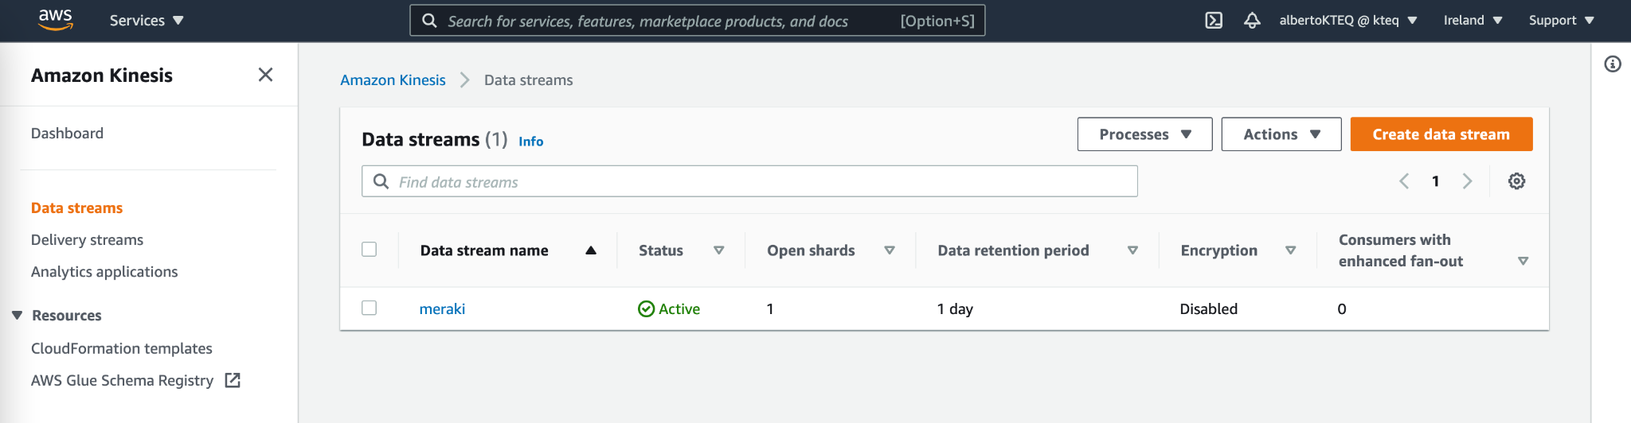Click the Find data streams search field
The width and height of the screenshot is (1631, 423).
749,181
